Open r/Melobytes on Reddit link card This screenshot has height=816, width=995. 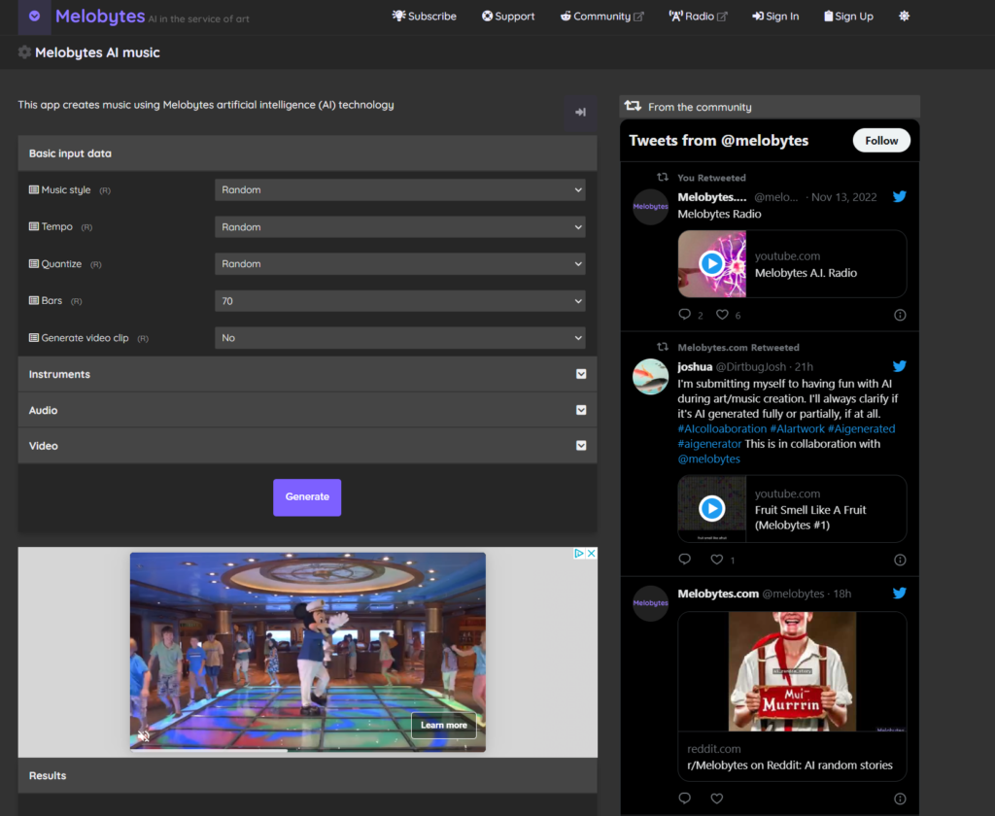coord(792,757)
